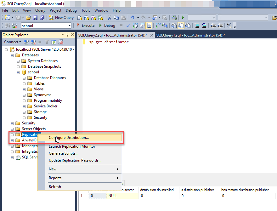The width and height of the screenshot is (277, 211).
Task: Refresh Object Explorer using the refresh icon
Action: pyautogui.click(x=54, y=42)
